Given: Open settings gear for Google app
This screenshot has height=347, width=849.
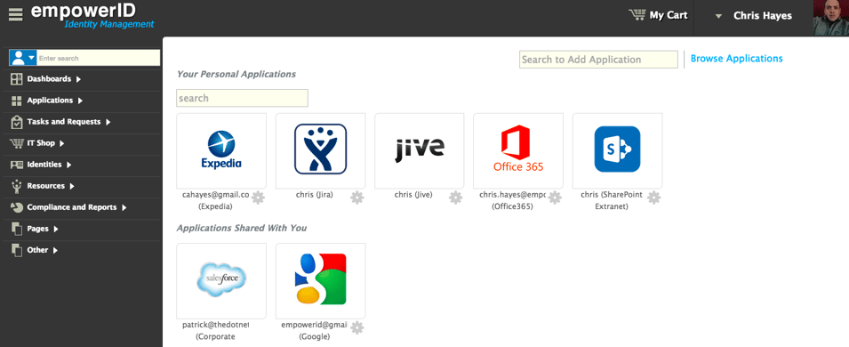Looking at the screenshot, I should pyautogui.click(x=356, y=327).
